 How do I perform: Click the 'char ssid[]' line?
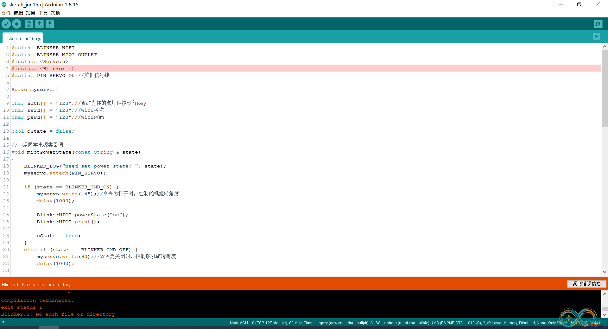click(x=58, y=110)
